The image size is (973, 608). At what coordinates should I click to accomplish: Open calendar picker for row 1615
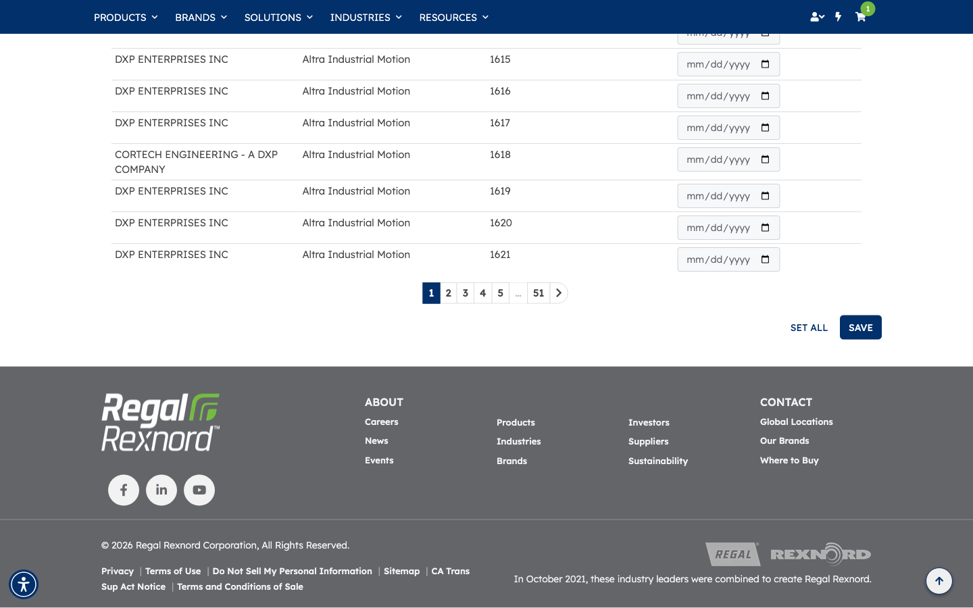[x=766, y=64]
